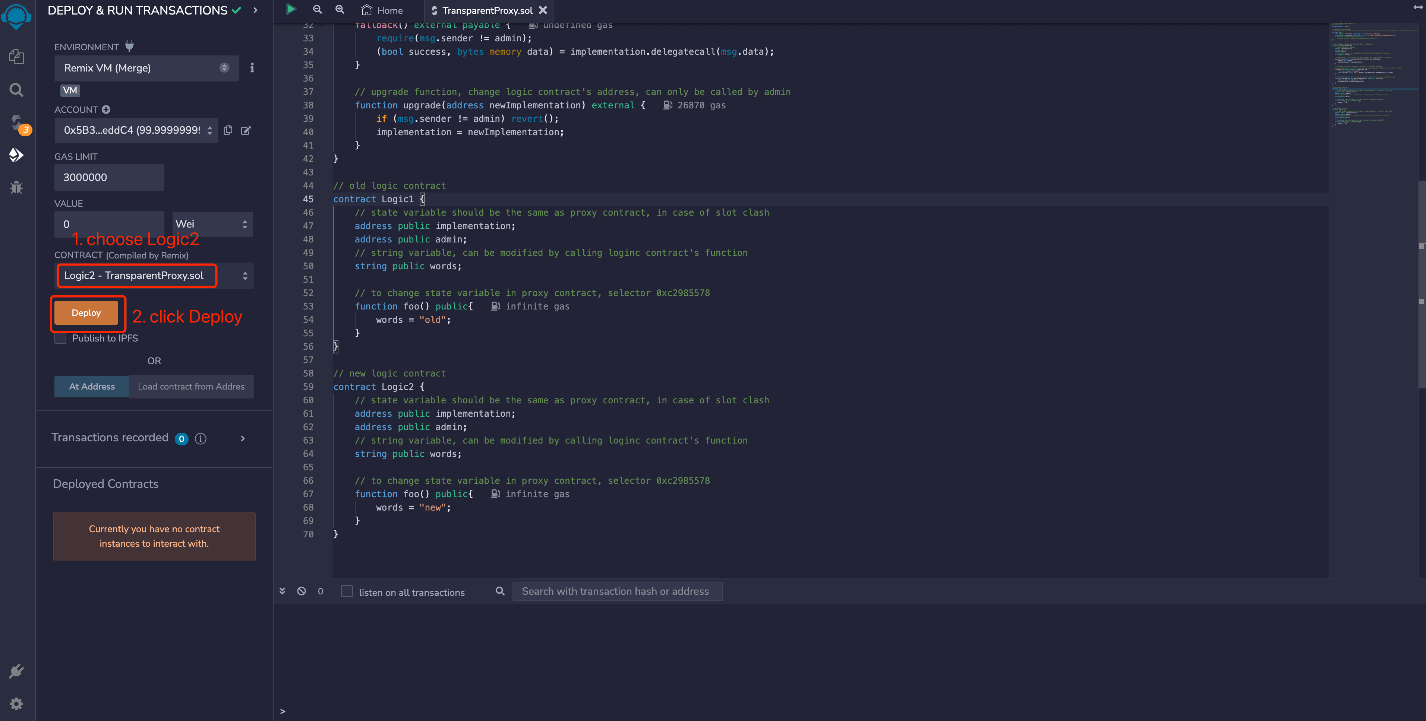Image resolution: width=1426 pixels, height=721 pixels.
Task: Open the Wei unit dropdown
Action: point(212,224)
